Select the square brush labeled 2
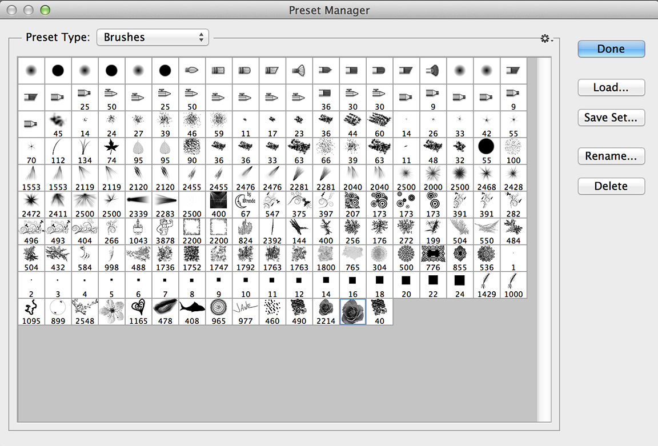Image resolution: width=658 pixels, height=446 pixels. coord(31,285)
